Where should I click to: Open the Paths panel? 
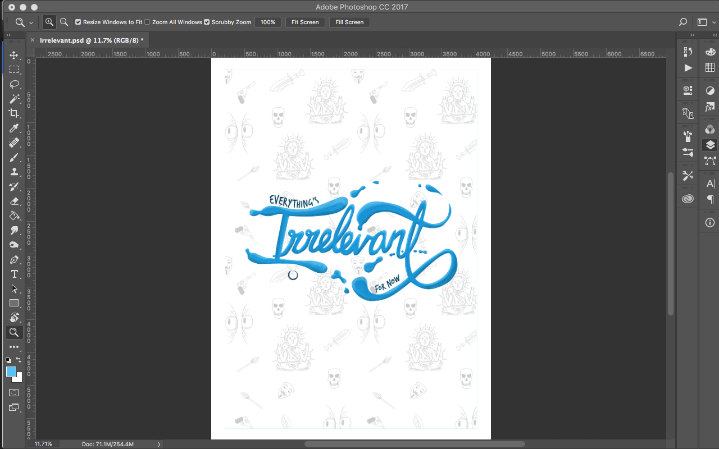[x=710, y=161]
